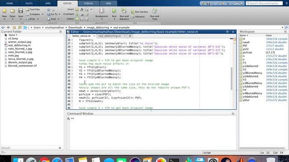Open the Open button dropdown arrow

(12, 19)
